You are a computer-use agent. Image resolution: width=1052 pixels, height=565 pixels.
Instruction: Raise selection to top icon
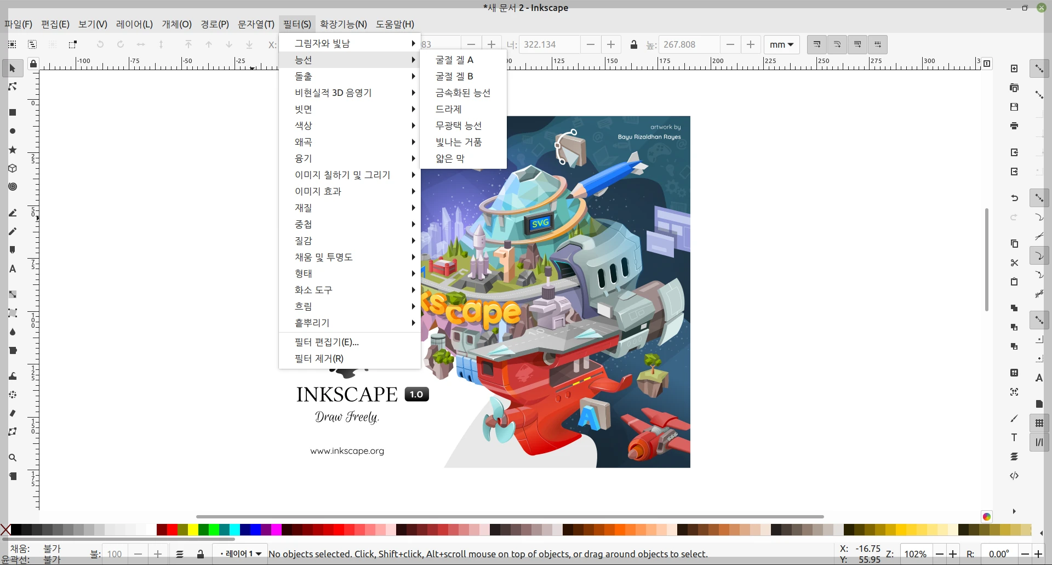(188, 44)
